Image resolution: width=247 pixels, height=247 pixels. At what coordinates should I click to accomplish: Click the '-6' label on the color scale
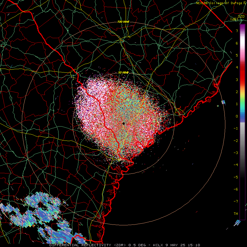click(236, 189)
